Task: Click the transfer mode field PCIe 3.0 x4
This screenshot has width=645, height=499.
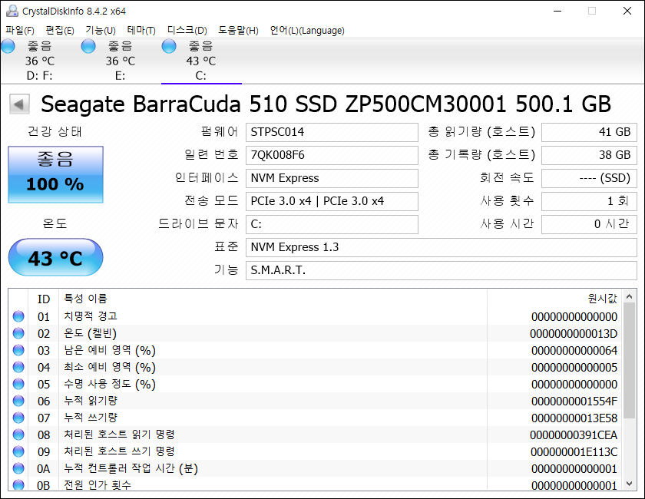Action: tap(332, 202)
